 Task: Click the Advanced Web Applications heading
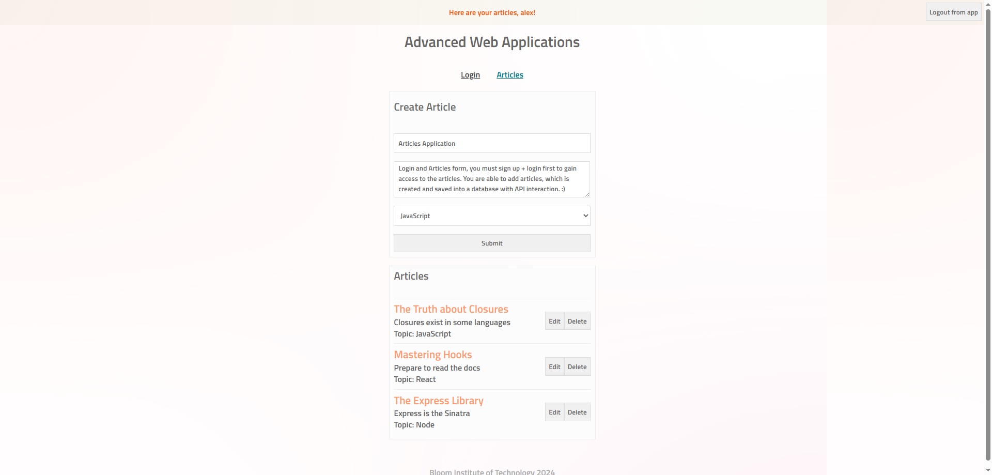[491, 42]
